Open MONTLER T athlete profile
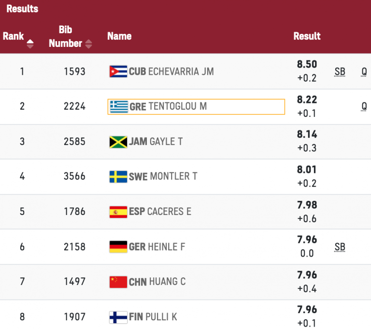 173,176
